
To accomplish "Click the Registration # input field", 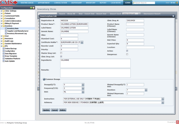I will [69, 20].
